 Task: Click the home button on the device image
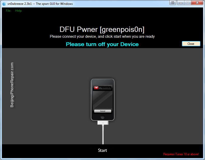coord(103,117)
